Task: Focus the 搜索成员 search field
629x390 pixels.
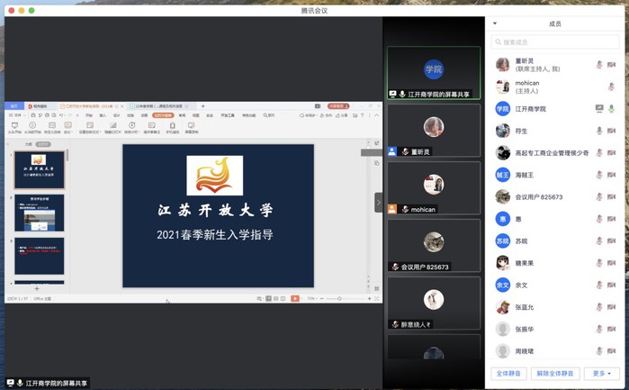Action: coord(555,42)
